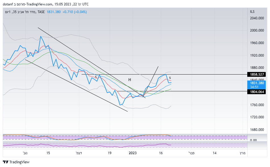Click the 0.00 oscillator scale label

click(x=253, y=140)
